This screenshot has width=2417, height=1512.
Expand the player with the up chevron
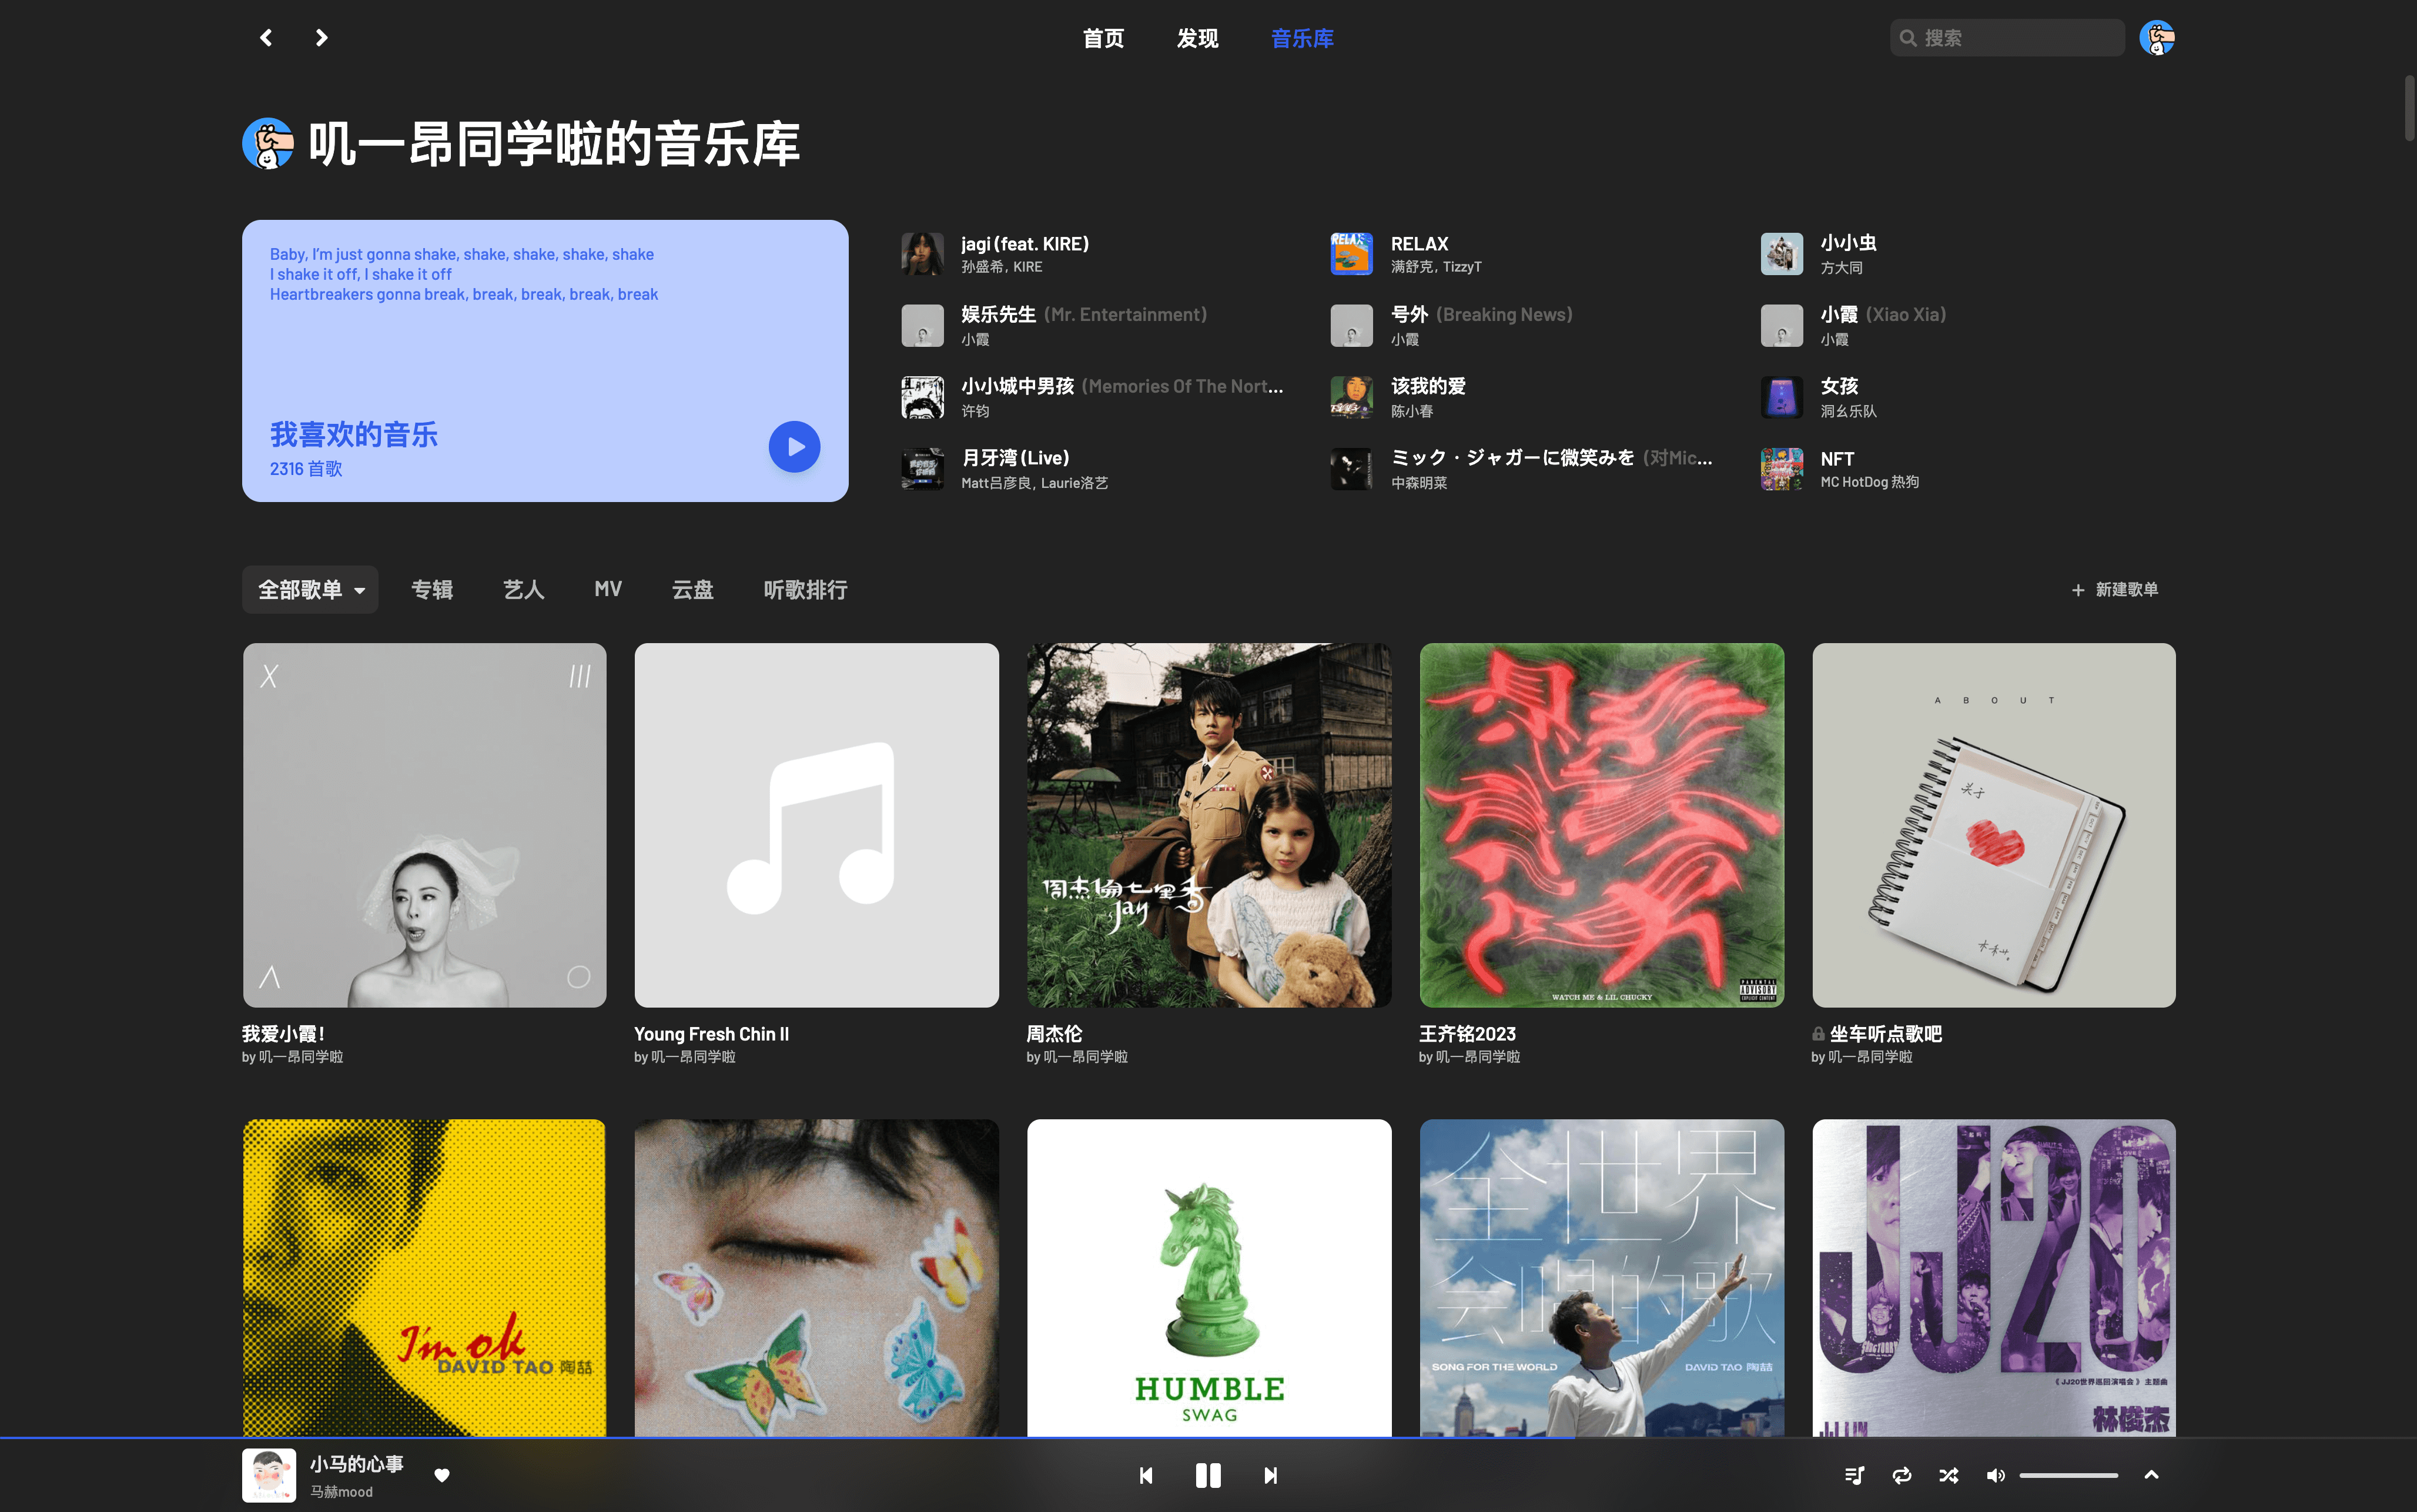(2151, 1475)
